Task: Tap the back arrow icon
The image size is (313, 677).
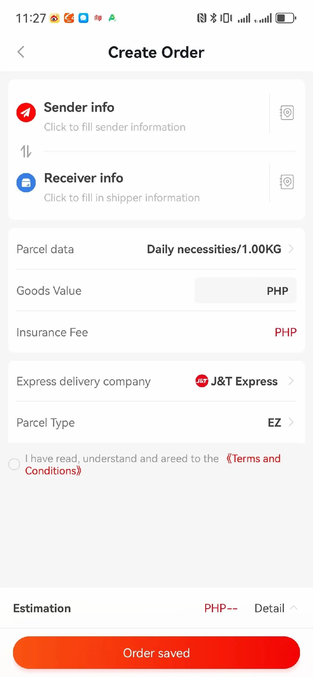Action: pyautogui.click(x=21, y=52)
